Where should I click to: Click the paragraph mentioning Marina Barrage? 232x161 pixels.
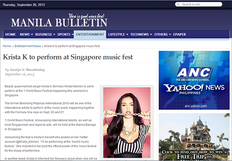coord(50,124)
